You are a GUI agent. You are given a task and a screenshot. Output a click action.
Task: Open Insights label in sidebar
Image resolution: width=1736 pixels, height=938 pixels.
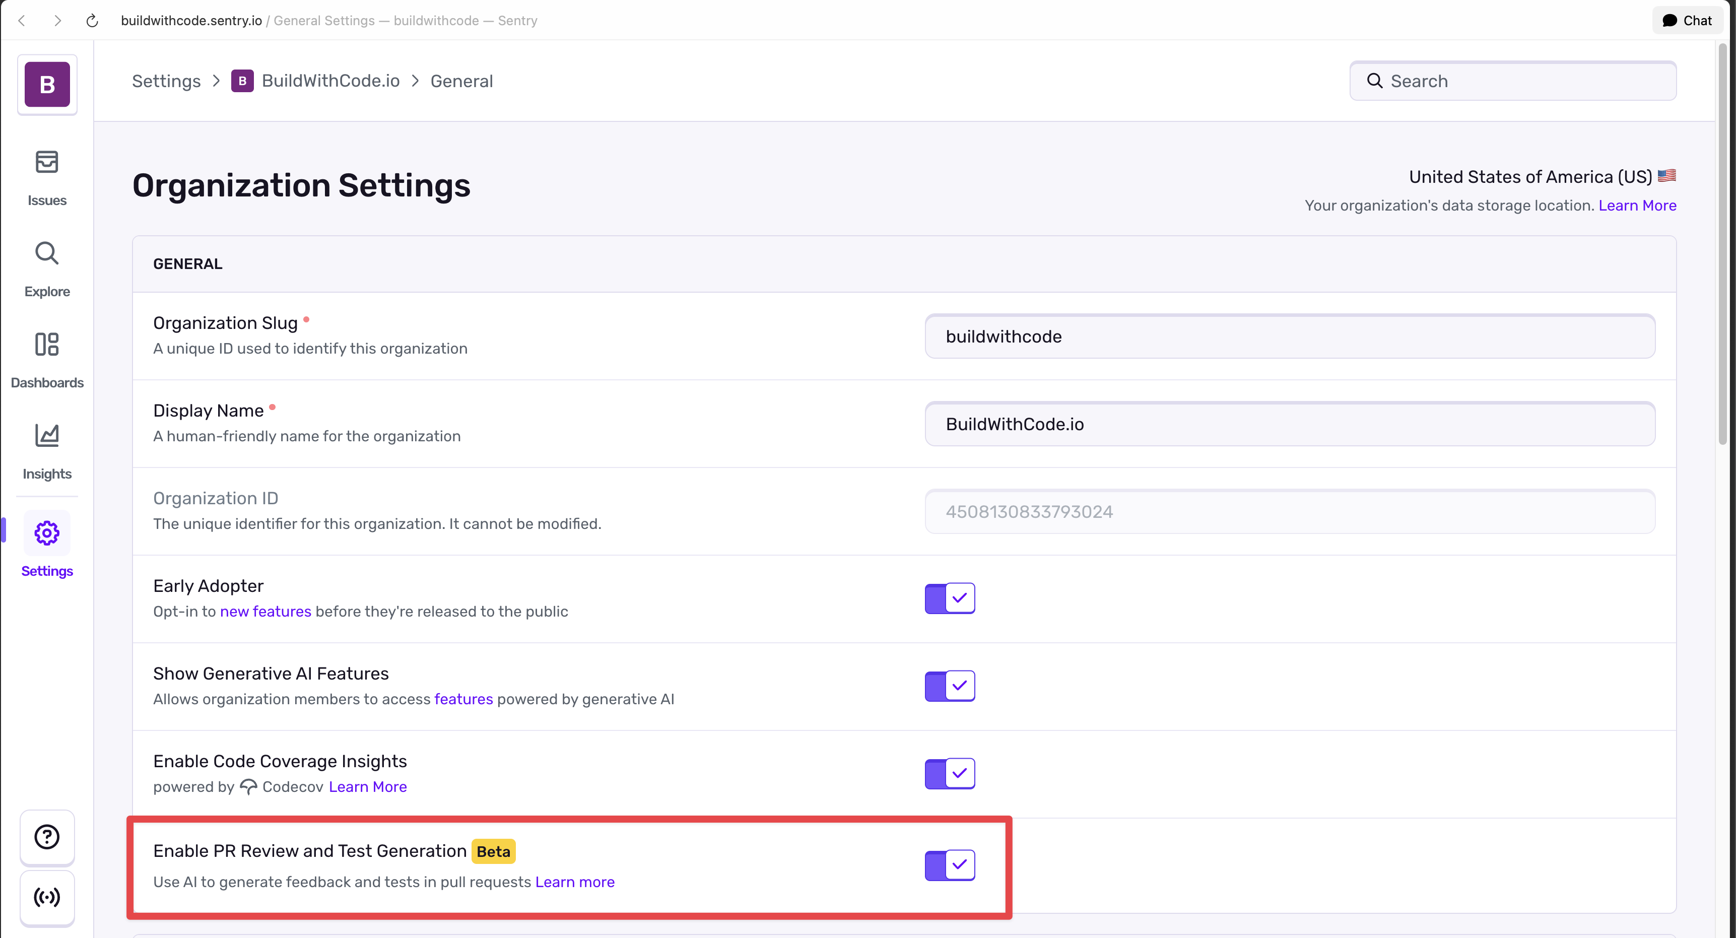point(47,474)
